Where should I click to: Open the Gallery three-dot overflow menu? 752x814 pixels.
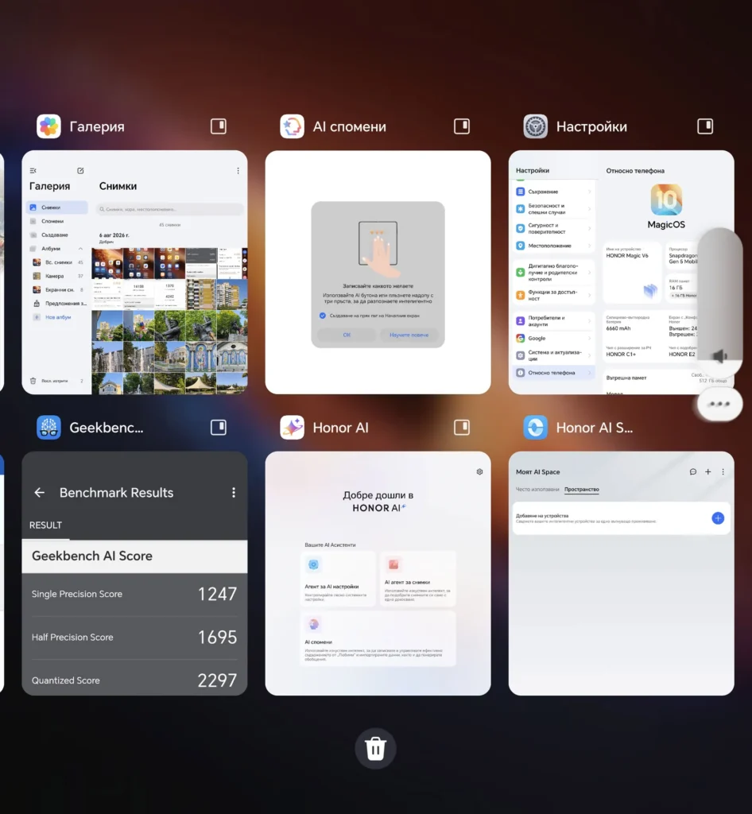(x=238, y=171)
